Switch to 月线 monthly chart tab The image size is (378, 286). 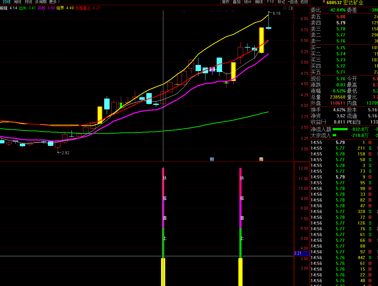click(28, 2)
